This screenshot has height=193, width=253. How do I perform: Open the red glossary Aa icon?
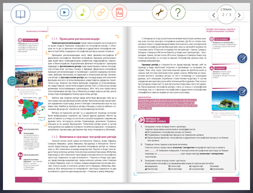pos(120,12)
